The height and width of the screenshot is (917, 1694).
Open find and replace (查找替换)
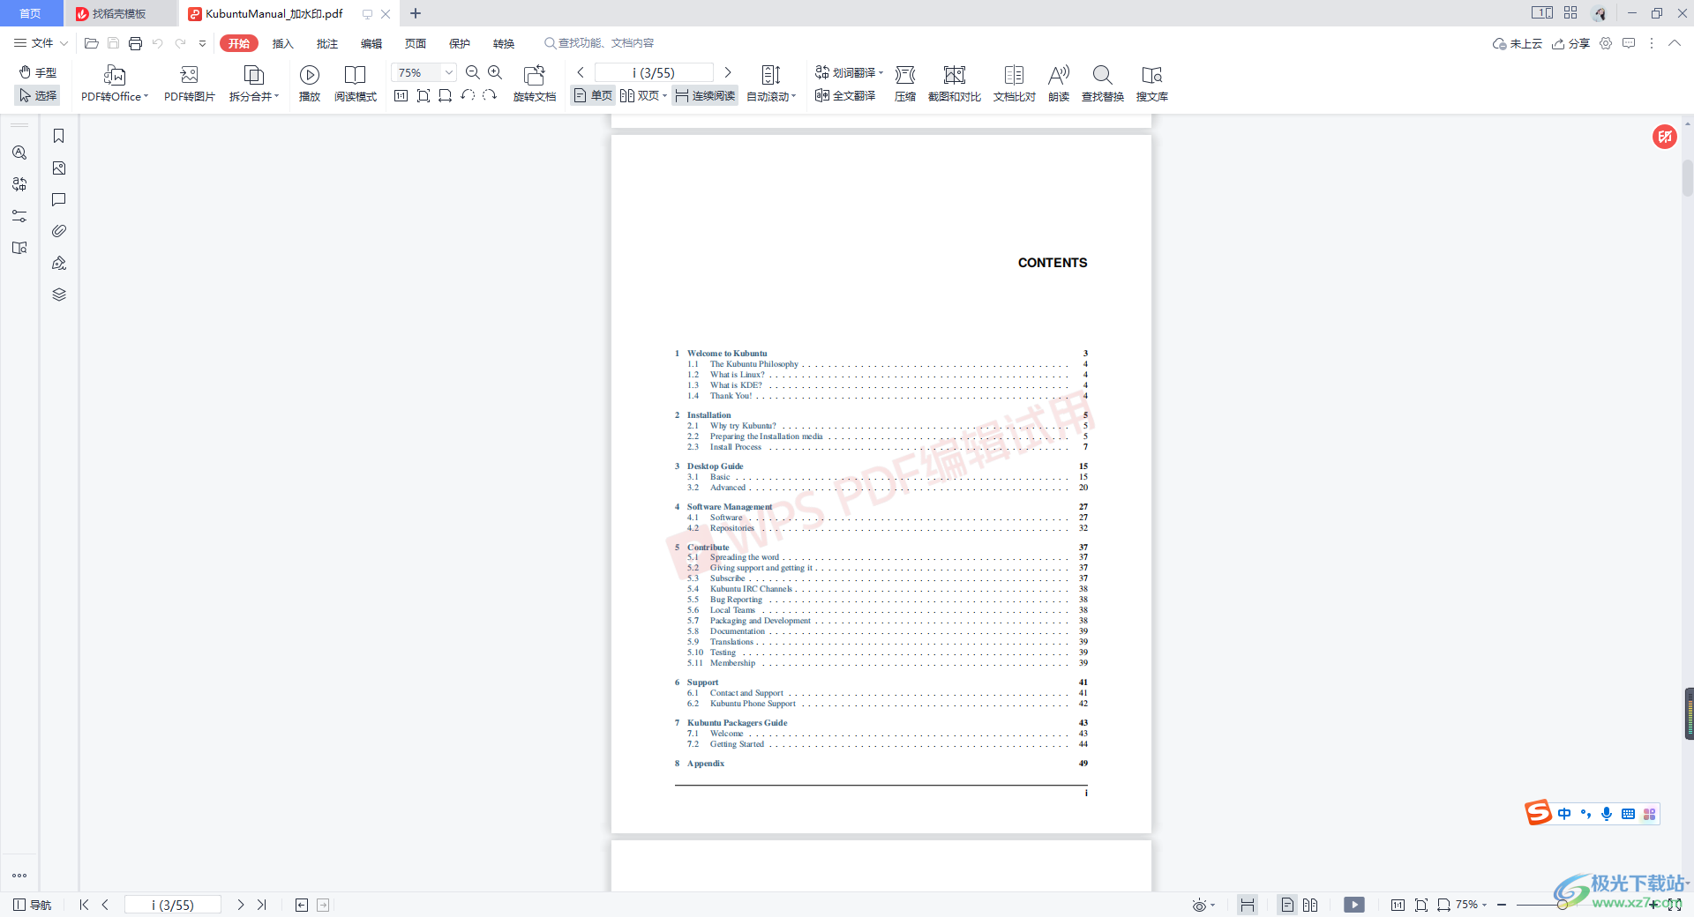click(1103, 84)
